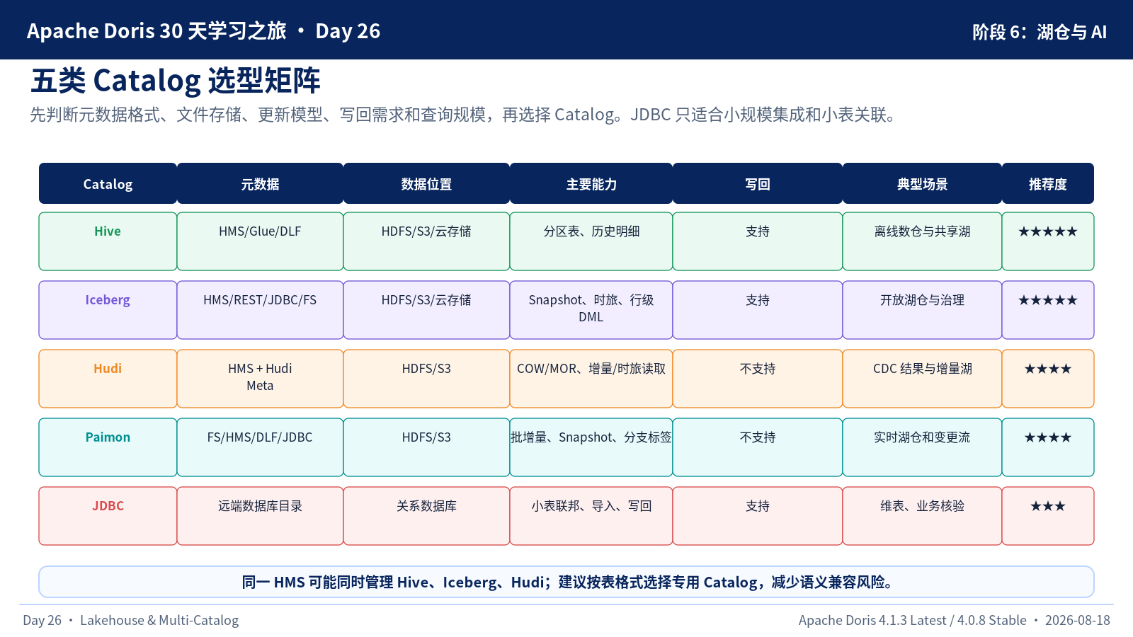The image size is (1133, 637).
Task: Click the 五类 Catalog 选型矩阵 title
Action: click(176, 81)
